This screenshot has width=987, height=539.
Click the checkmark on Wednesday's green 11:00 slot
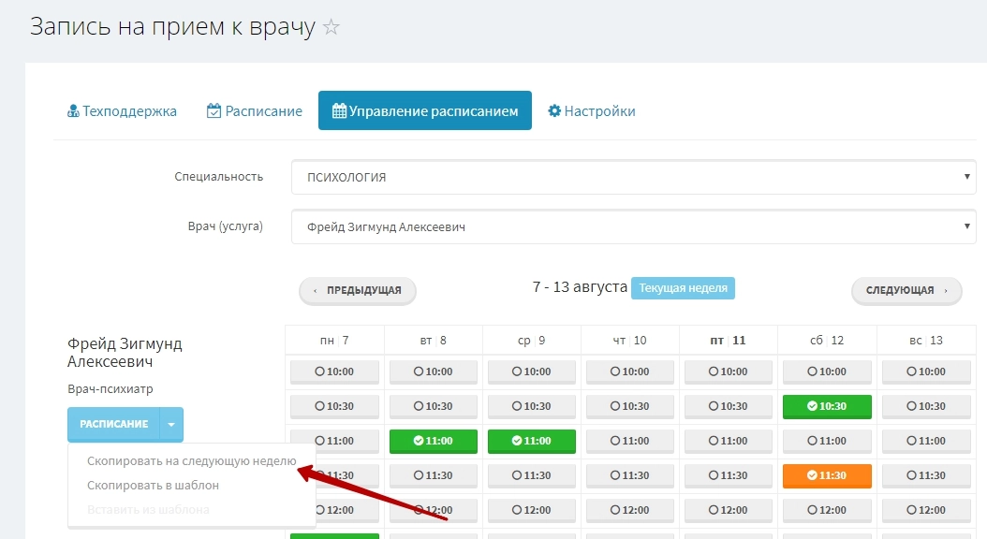(516, 441)
